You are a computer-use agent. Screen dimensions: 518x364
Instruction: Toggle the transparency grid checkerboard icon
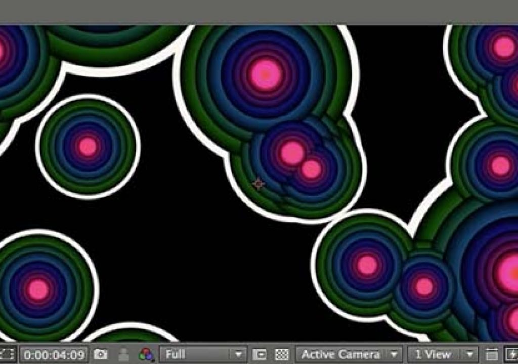click(x=282, y=355)
